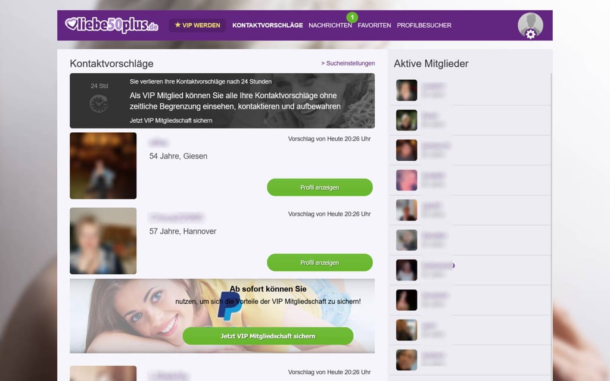
Task: Open sixth active member thumbnail
Action: pos(406,240)
